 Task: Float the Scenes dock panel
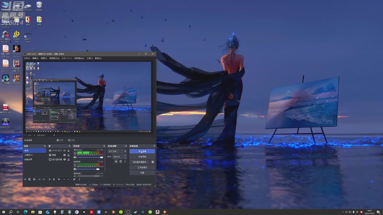click(45, 146)
